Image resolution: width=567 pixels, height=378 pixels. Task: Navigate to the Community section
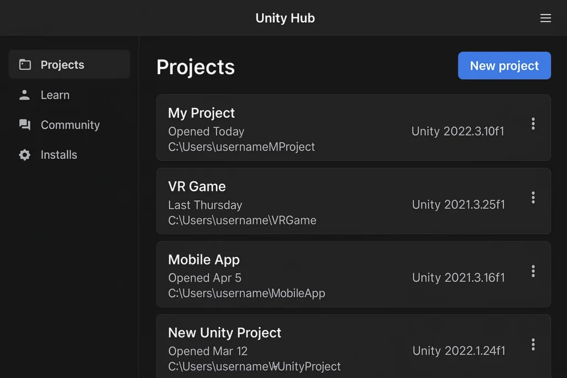[69, 125]
